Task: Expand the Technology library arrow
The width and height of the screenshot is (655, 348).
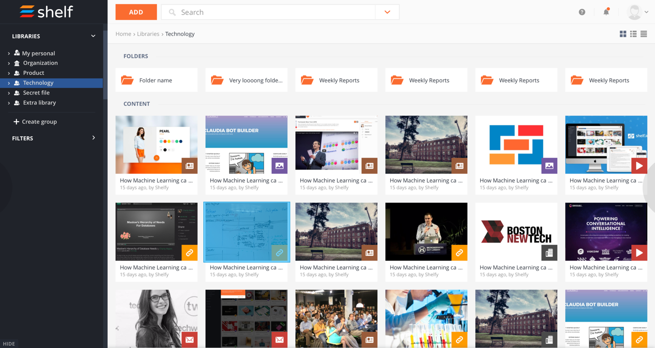Action: (x=9, y=83)
